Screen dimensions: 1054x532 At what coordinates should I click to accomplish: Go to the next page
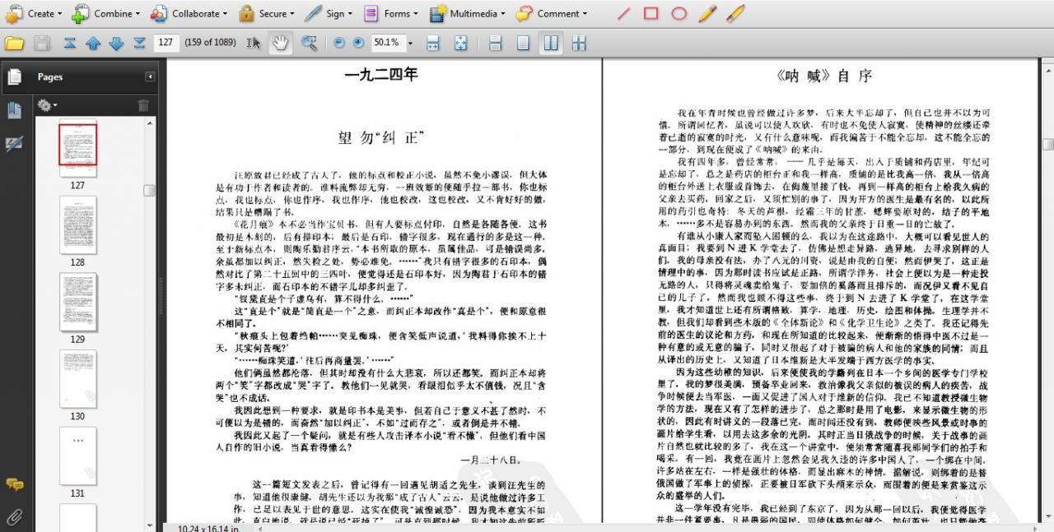click(x=116, y=43)
